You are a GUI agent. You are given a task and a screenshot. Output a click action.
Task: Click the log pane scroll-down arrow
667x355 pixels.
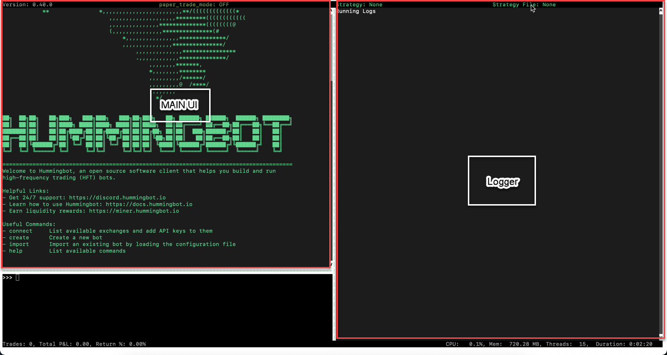click(x=661, y=336)
